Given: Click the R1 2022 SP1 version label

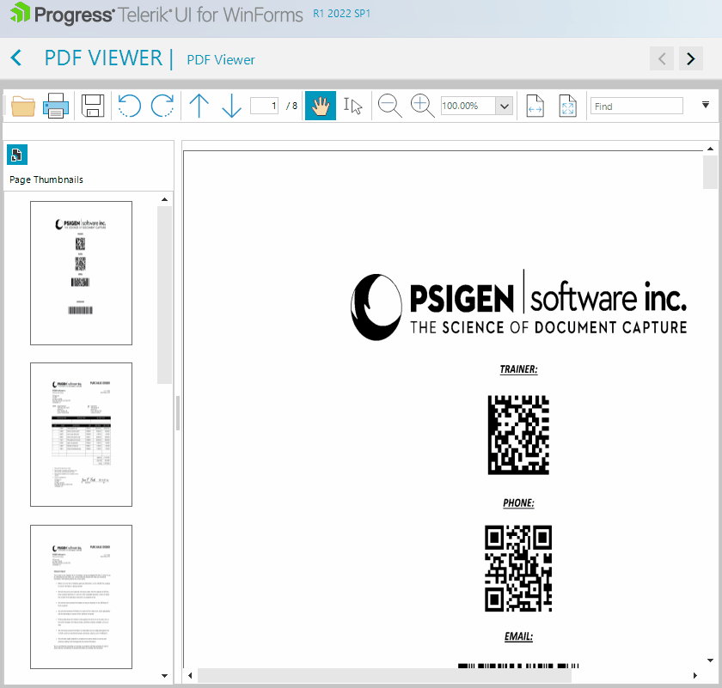Looking at the screenshot, I should pyautogui.click(x=342, y=14).
